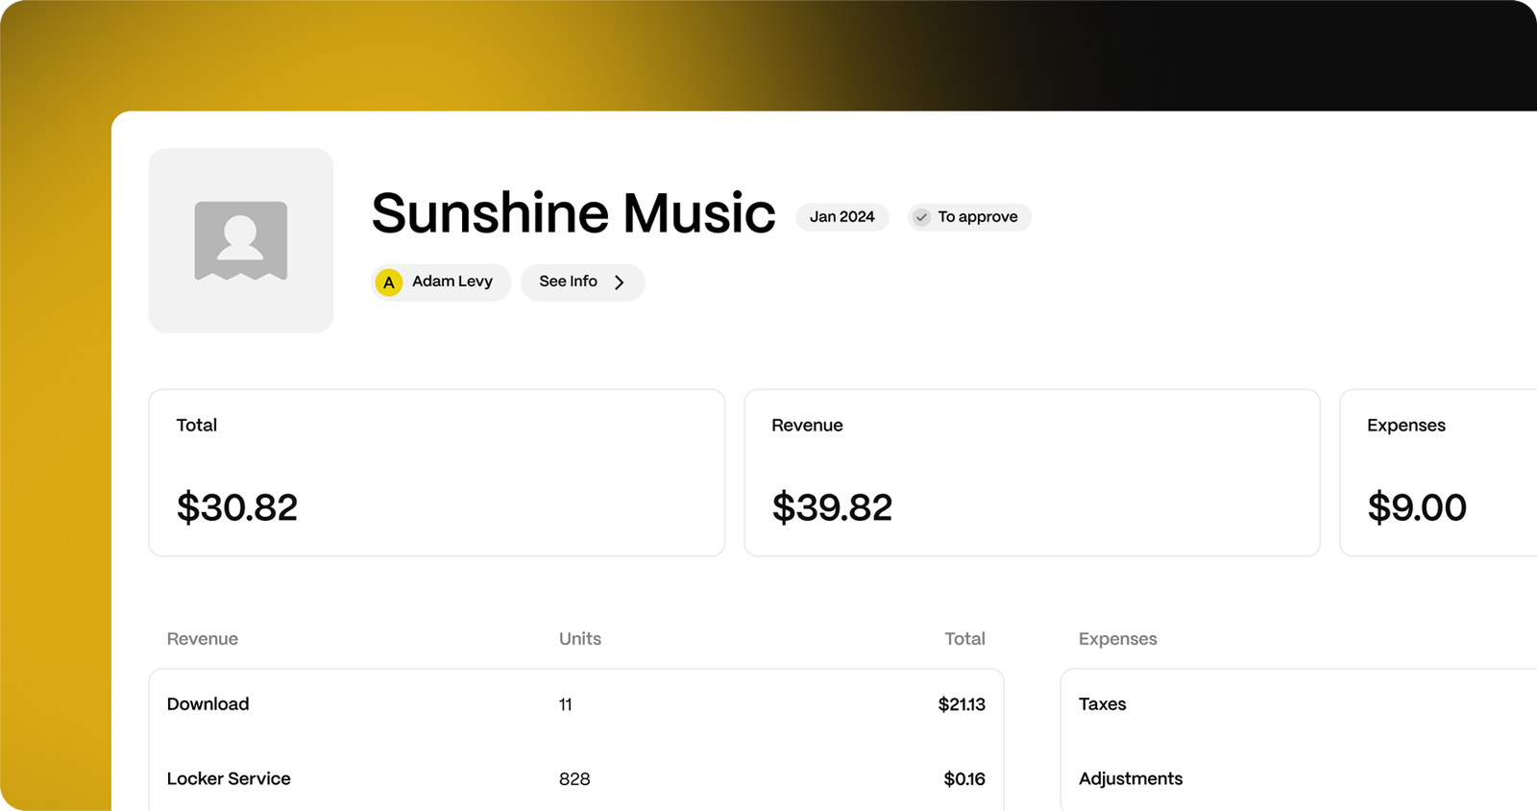1537x811 pixels.
Task: Select the Revenue summary card
Action: coord(1032,472)
